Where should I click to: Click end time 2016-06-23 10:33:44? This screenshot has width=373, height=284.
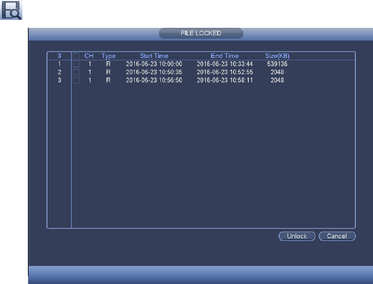point(225,64)
